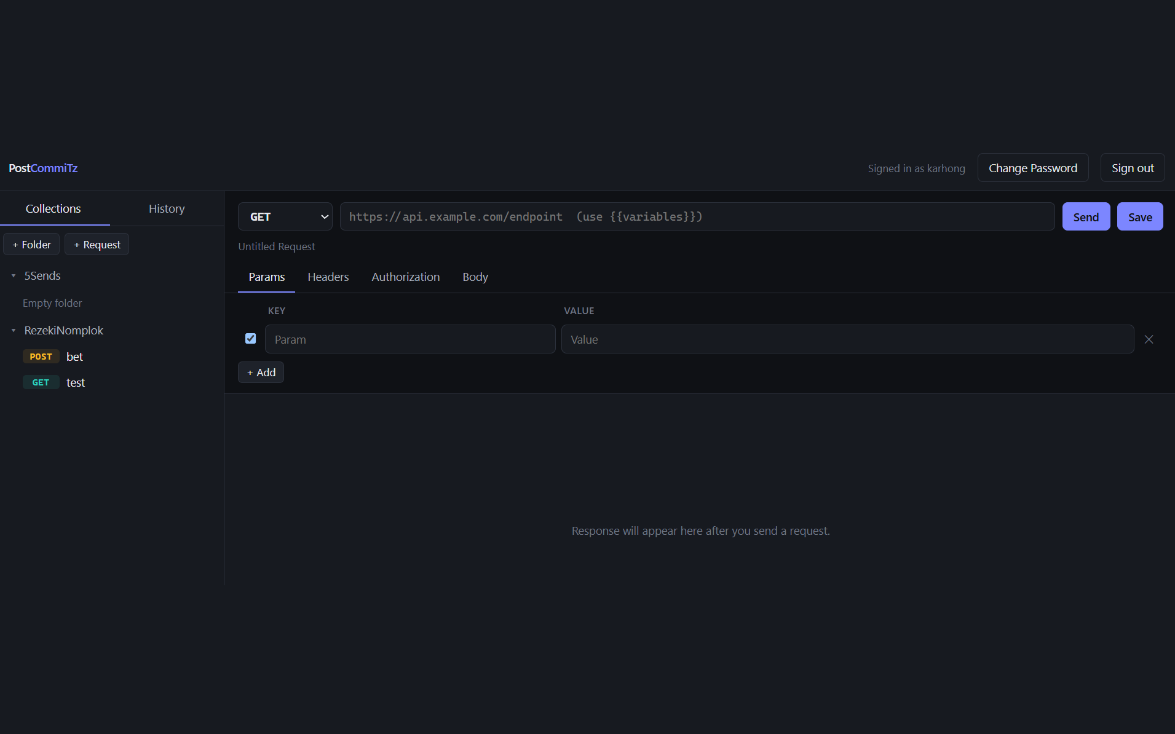The image size is (1175, 734).
Task: Toggle the enabled checkbox for the param row
Action: click(250, 339)
